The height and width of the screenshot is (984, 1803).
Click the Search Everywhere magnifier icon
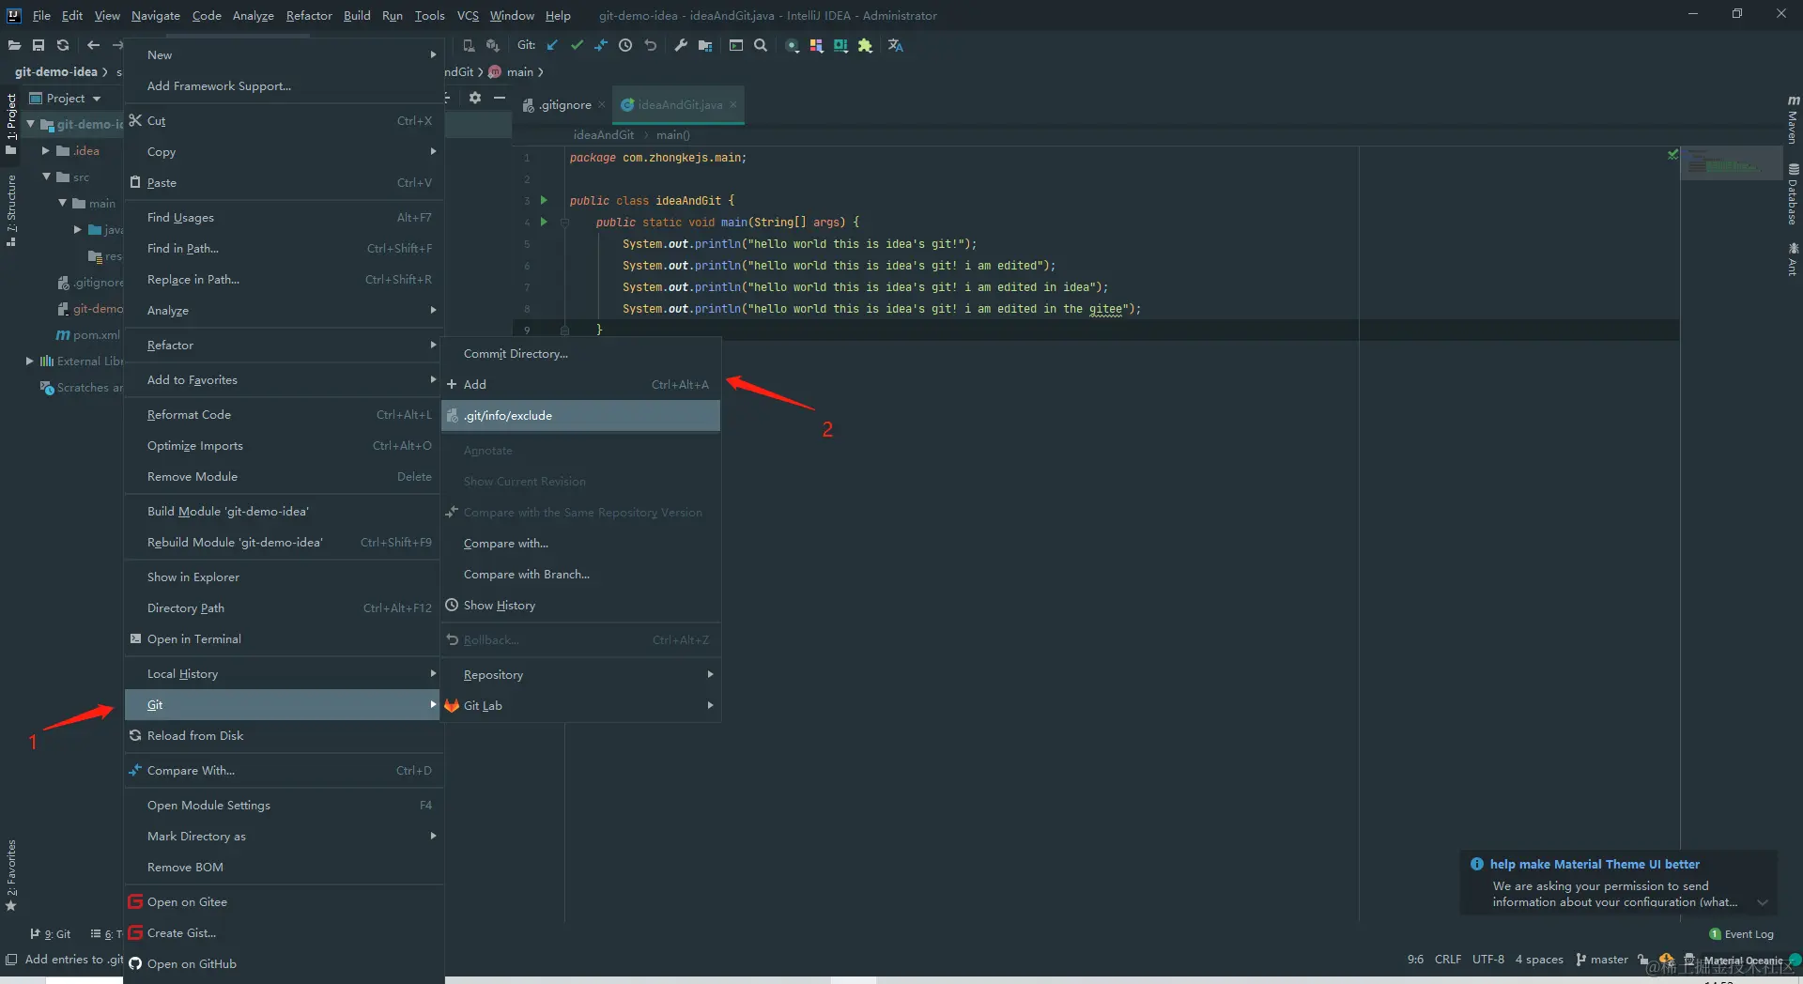click(761, 45)
